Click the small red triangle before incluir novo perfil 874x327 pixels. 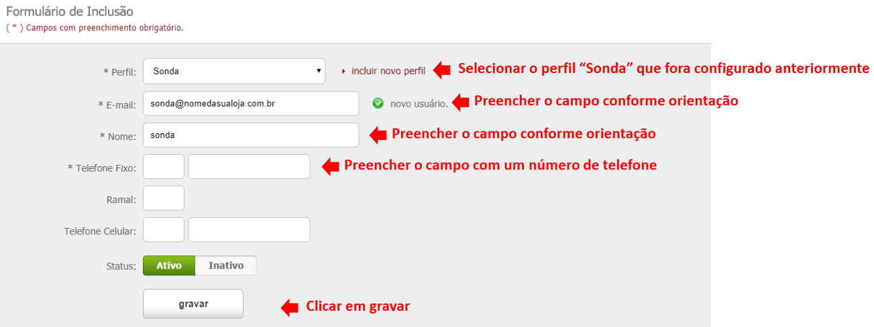343,70
